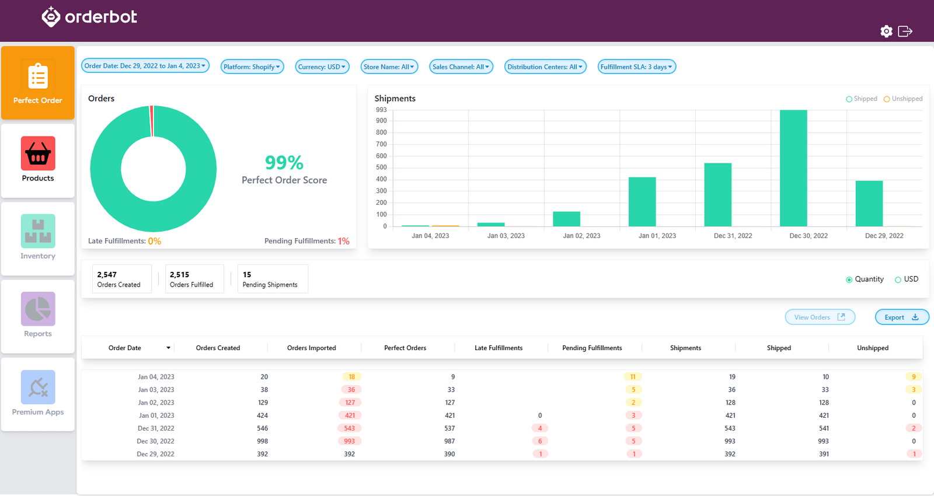The height and width of the screenshot is (496, 934).
Task: Click the Dec 31, 2022 table row date
Action: click(x=156, y=428)
